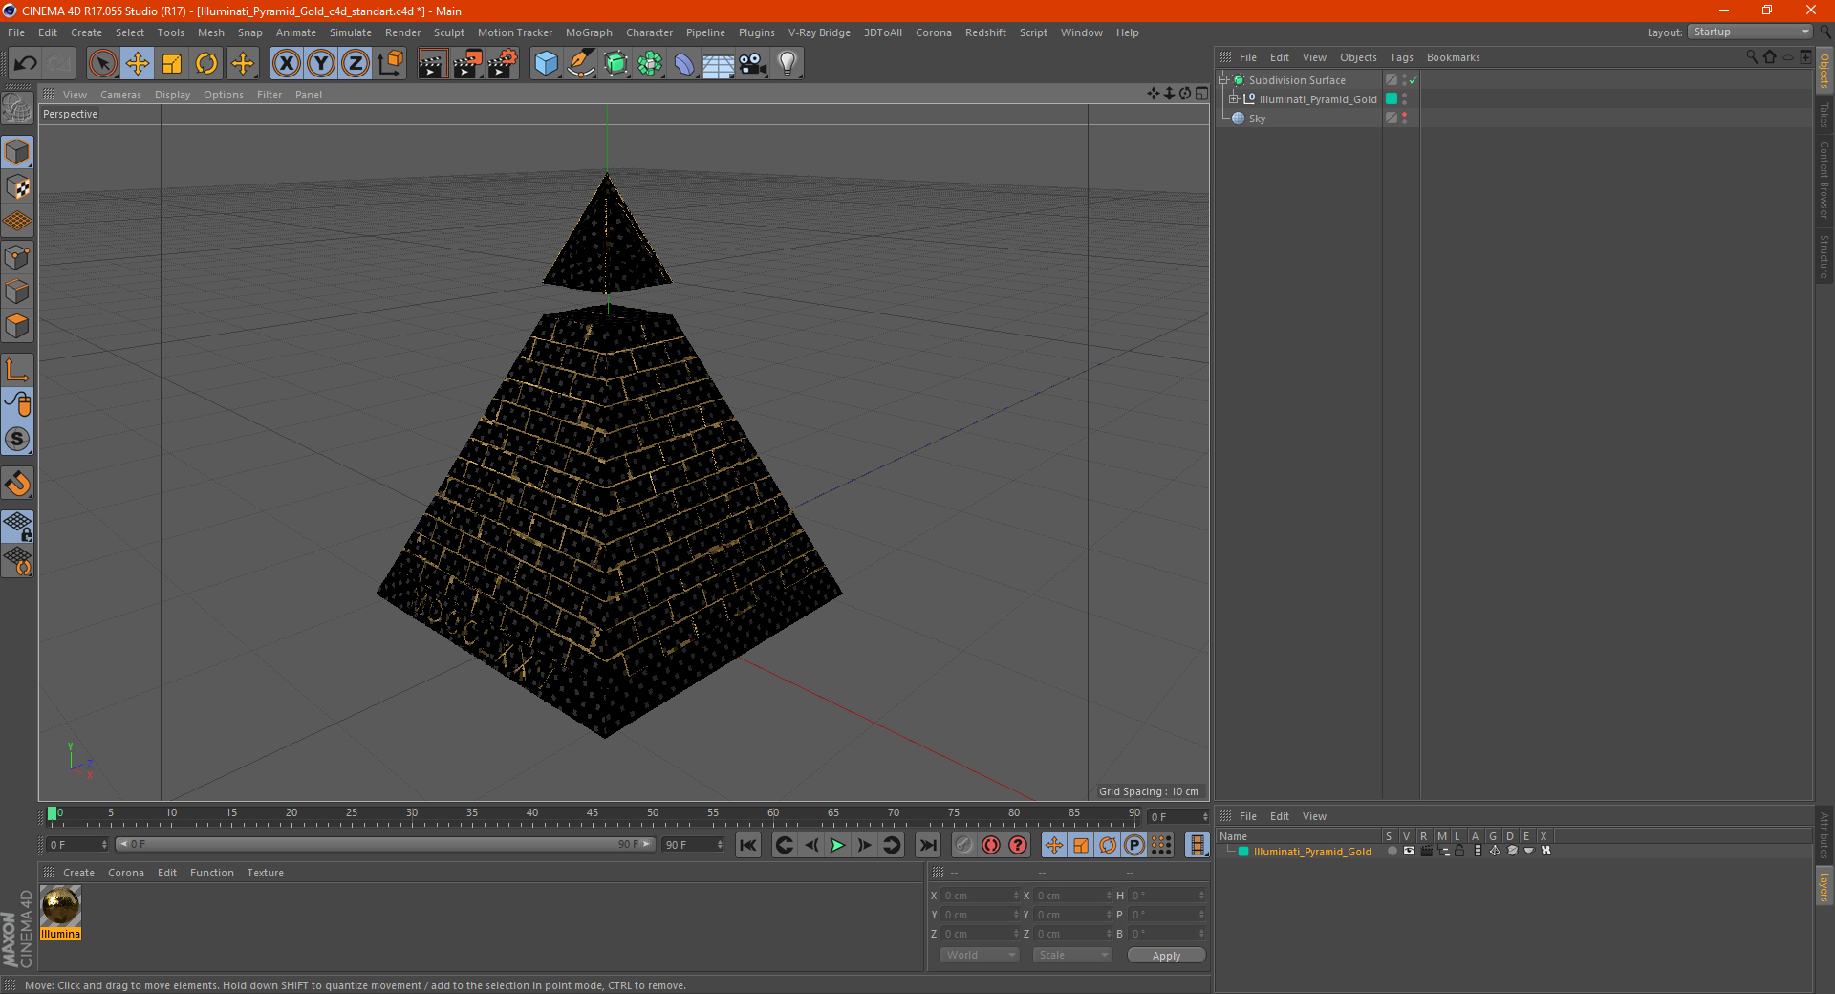
Task: Click the Workplane orange grid icon
Action: tap(17, 222)
